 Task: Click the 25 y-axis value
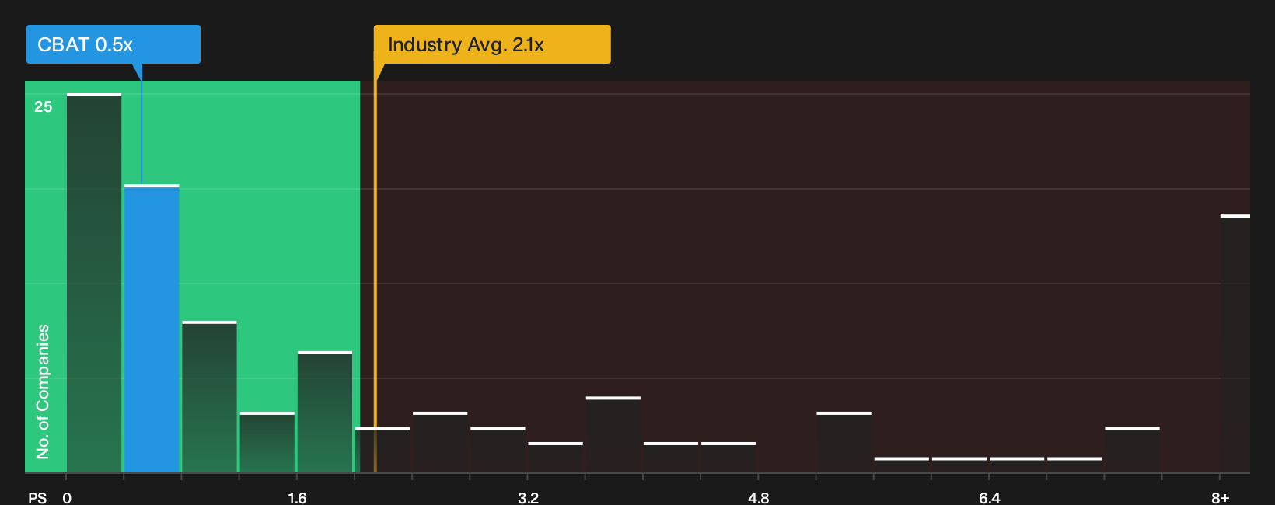click(x=44, y=106)
